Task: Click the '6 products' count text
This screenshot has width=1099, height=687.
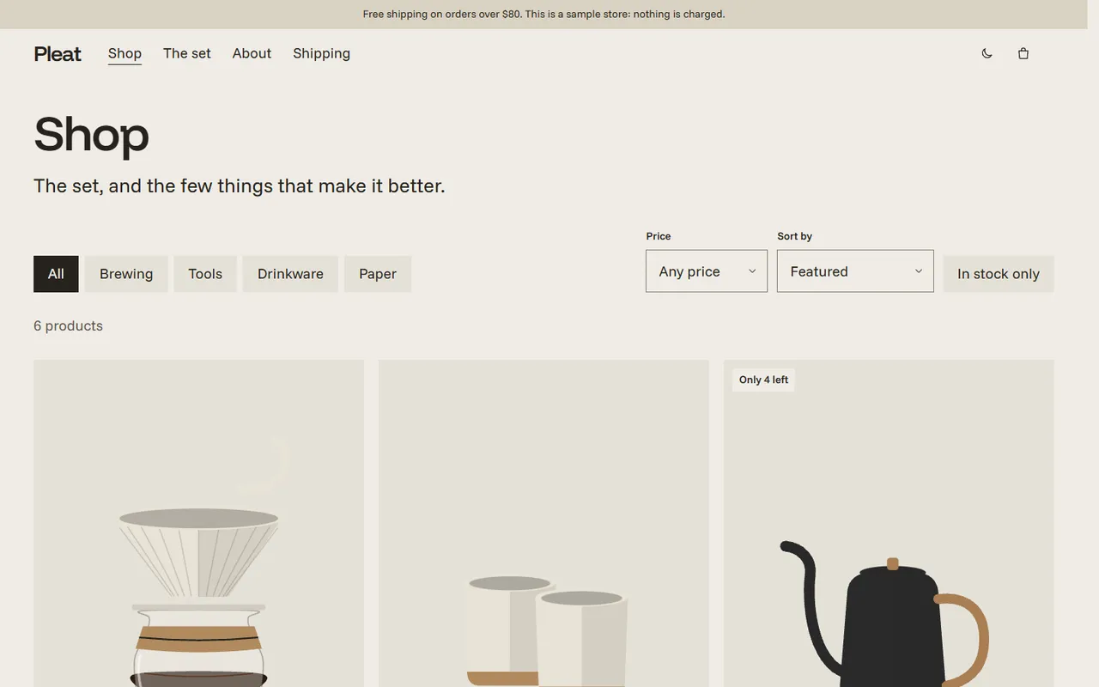Action: 68,325
